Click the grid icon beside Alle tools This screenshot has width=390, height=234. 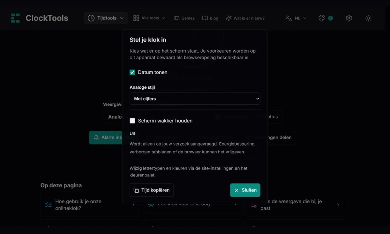pyautogui.click(x=136, y=18)
